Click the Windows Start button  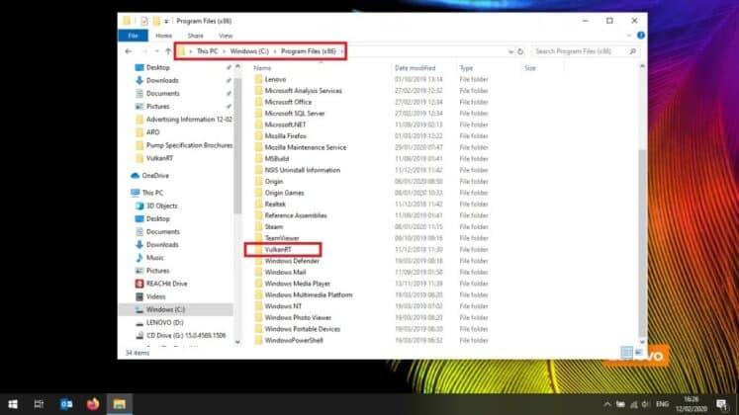click(x=12, y=403)
